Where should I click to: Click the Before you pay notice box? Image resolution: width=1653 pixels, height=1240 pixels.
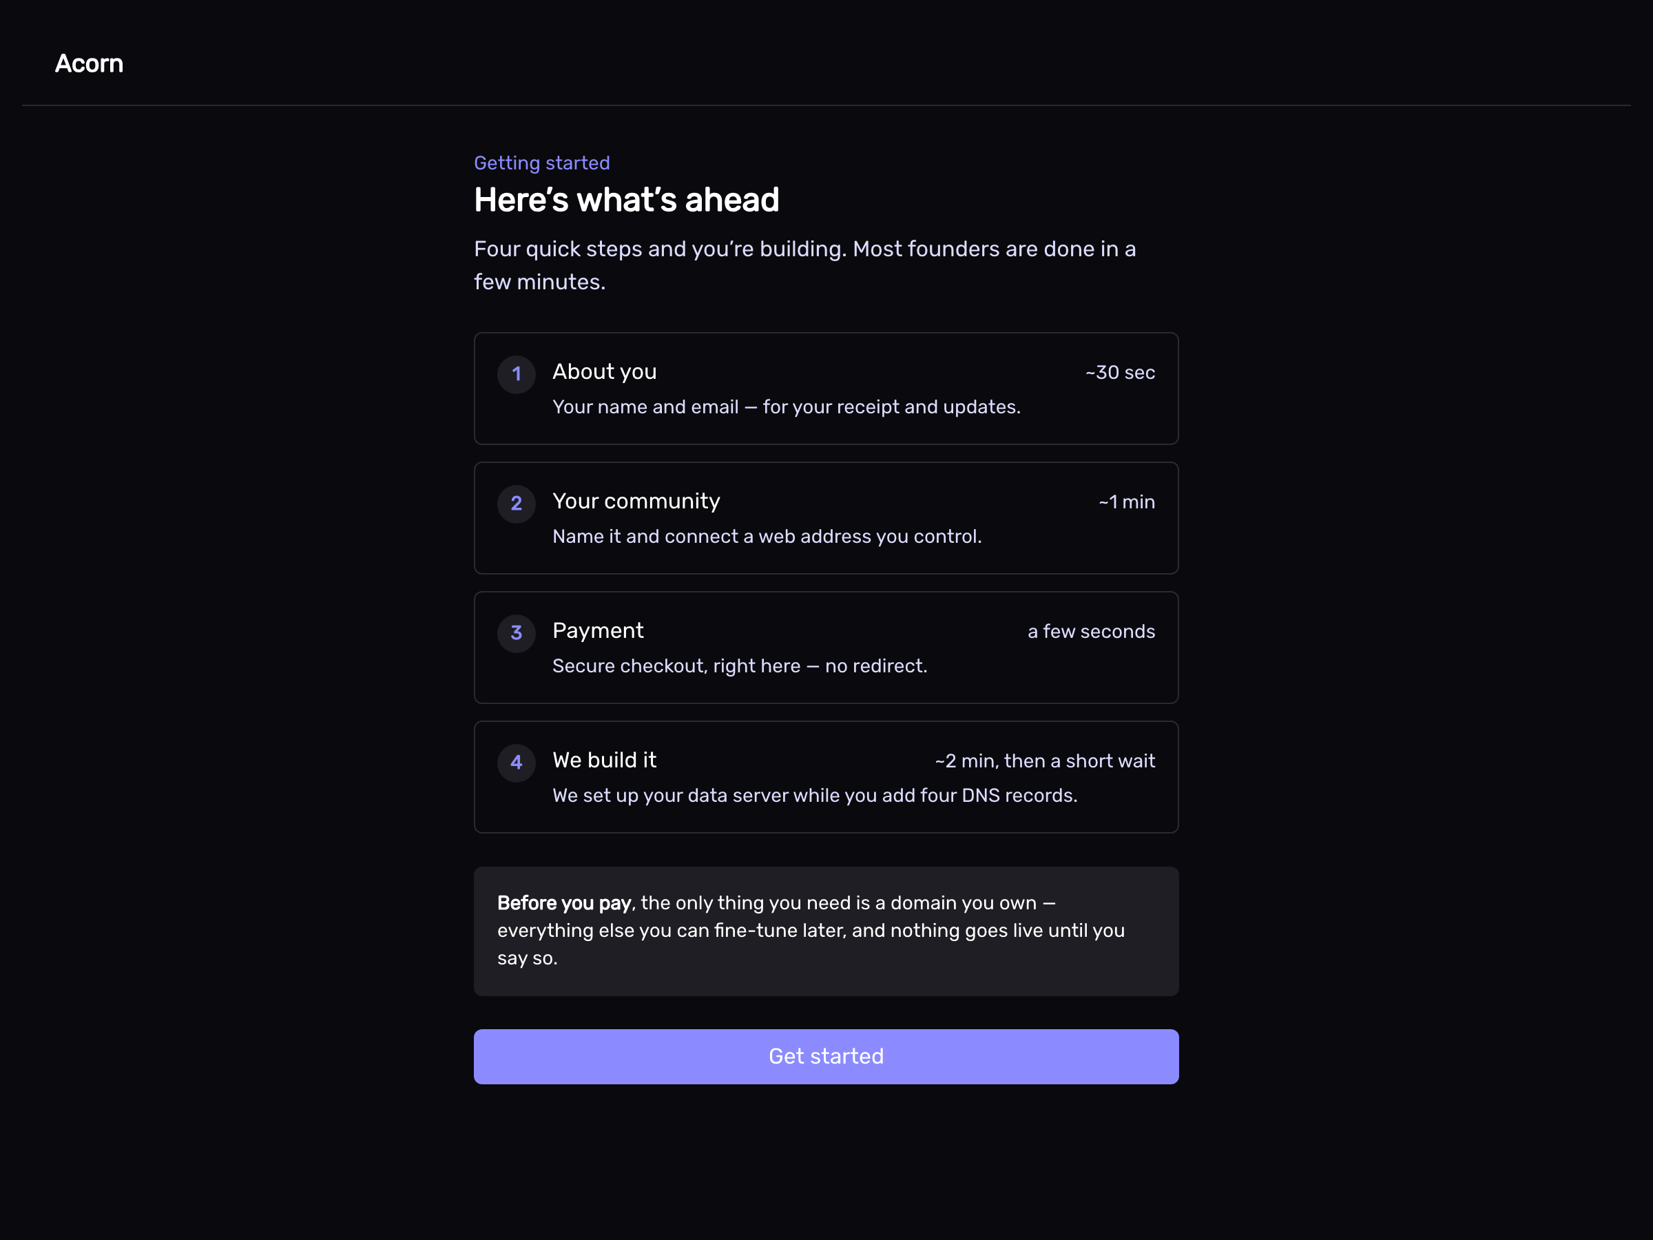click(826, 931)
